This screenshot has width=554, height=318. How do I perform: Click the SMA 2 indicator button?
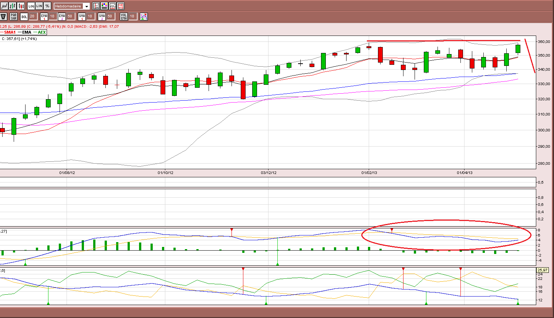102,16
